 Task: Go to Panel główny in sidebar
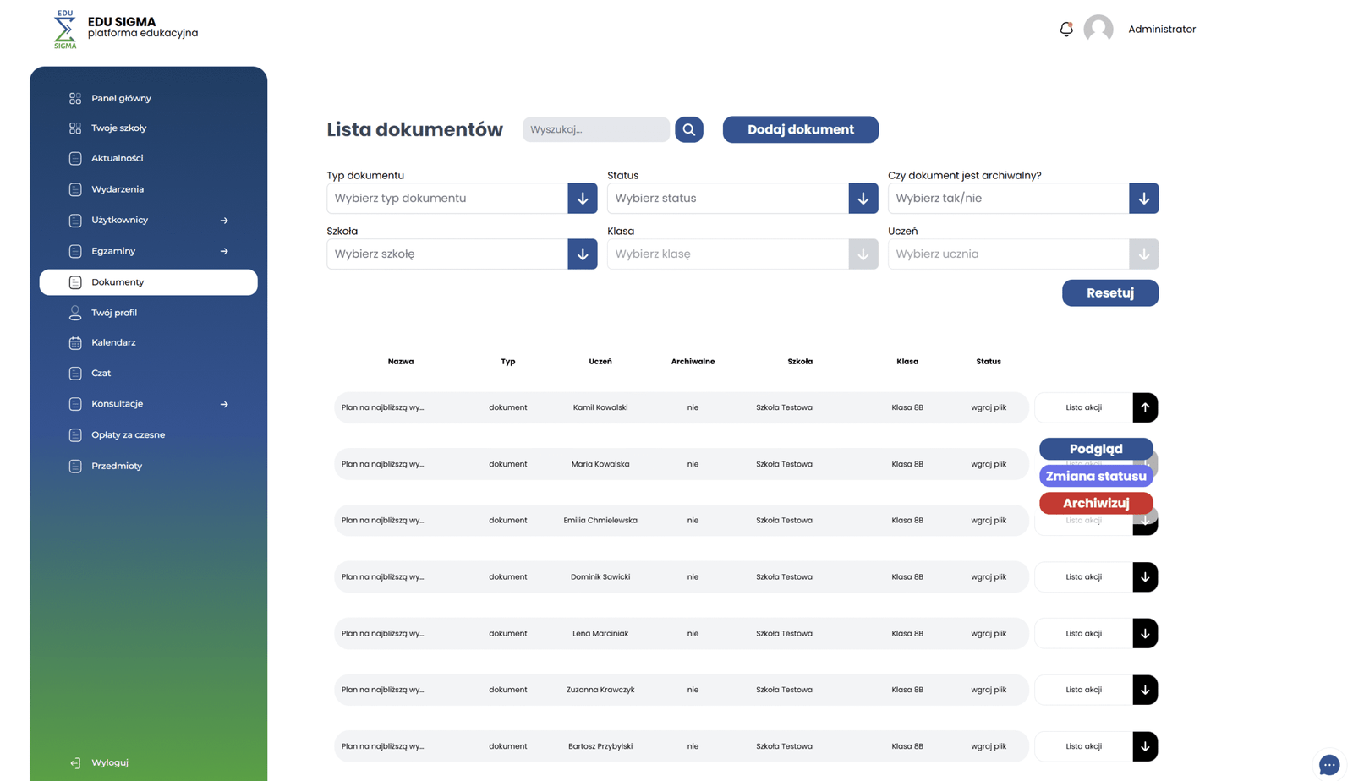pyautogui.click(x=121, y=98)
